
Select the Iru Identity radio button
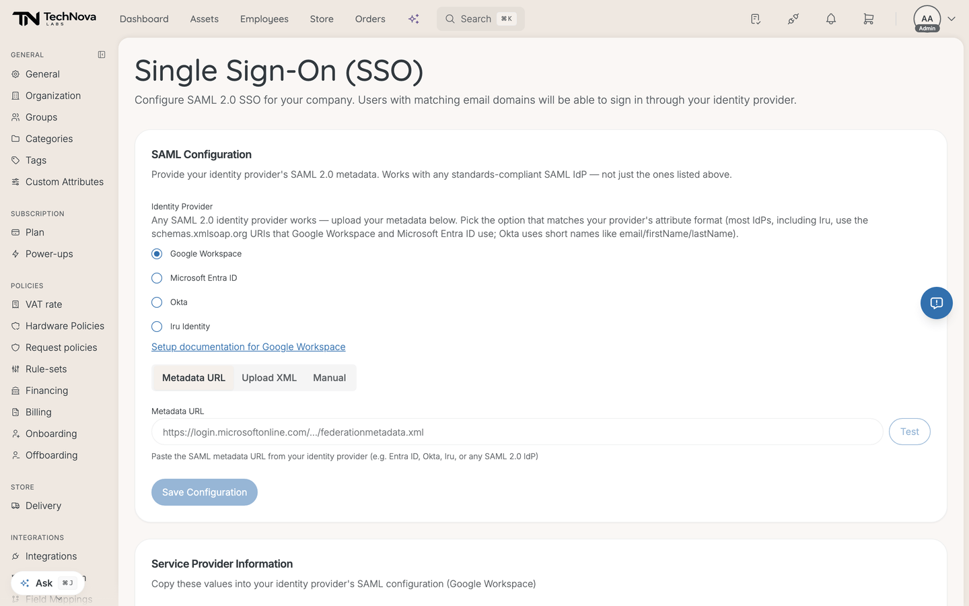[157, 327]
